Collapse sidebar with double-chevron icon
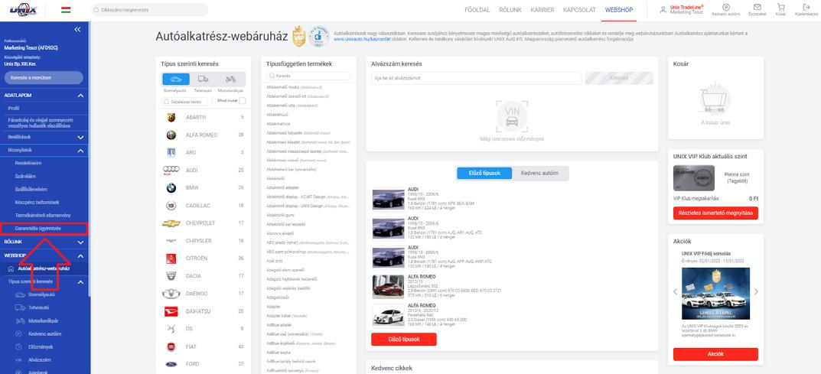821x374 pixels. click(77, 29)
